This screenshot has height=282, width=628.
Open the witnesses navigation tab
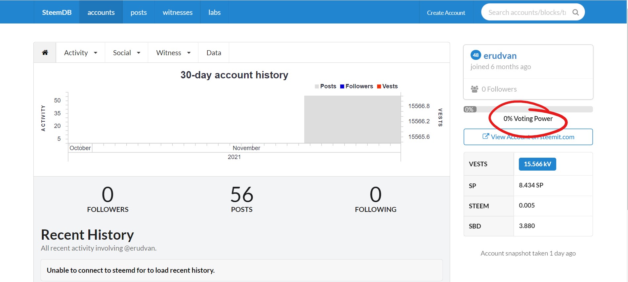(177, 12)
